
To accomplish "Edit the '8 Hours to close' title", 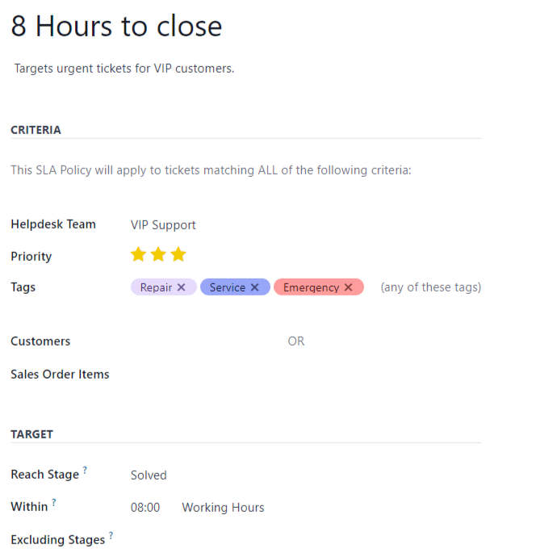I will click(x=116, y=27).
